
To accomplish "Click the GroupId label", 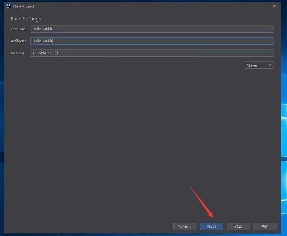I will click(x=18, y=29).
